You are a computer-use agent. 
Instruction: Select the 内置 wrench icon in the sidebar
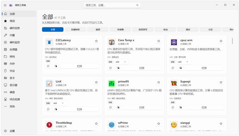point(5,35)
